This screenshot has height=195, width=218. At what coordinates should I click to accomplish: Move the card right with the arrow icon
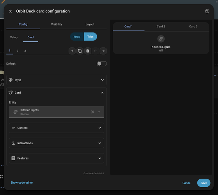(x=103, y=51)
